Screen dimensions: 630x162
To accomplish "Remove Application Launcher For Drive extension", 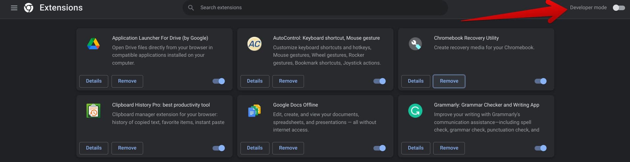I will tap(127, 81).
